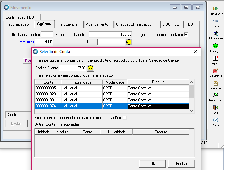Switch to Confirmação TED tab
The image size is (225, 170).
22,17
